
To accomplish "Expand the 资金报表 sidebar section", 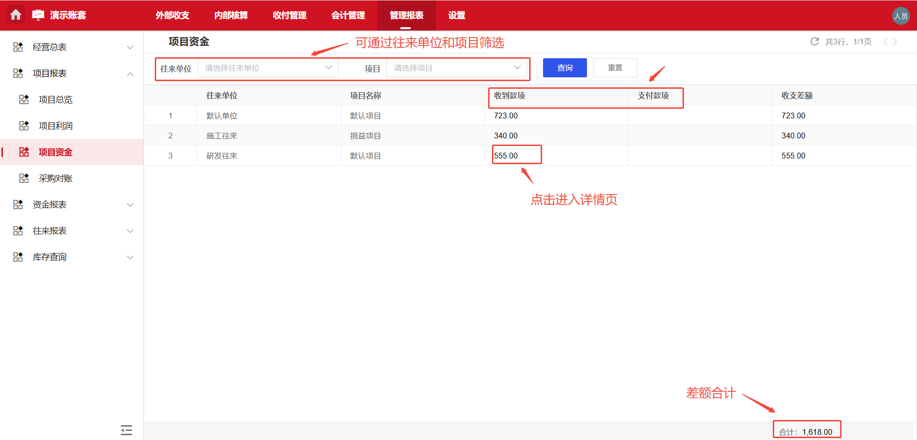I will [130, 204].
